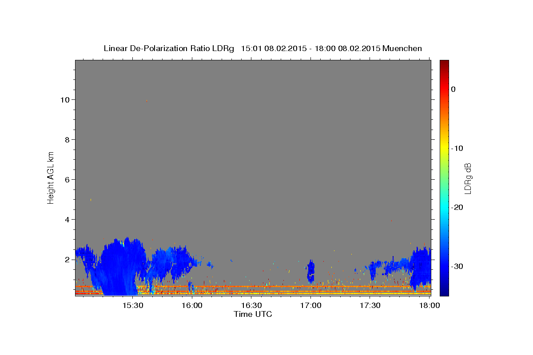Click the height axis label 4
Image resolution: width=533 pixels, height=355 pixels.
pyautogui.click(x=68, y=219)
